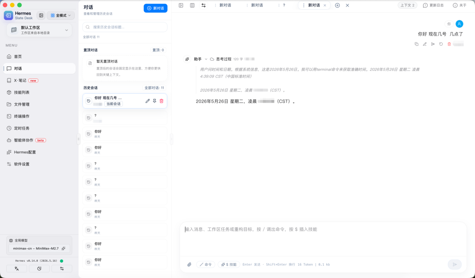Select the global model minimax-cn MiniMax-M2.7
This screenshot has height=278, width=475.
pyautogui.click(x=39, y=248)
